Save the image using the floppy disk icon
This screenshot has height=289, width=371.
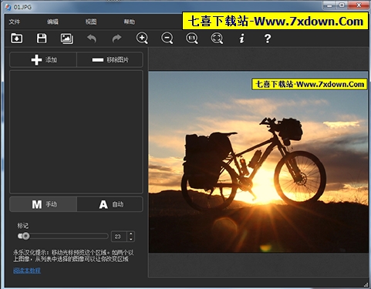(x=42, y=39)
